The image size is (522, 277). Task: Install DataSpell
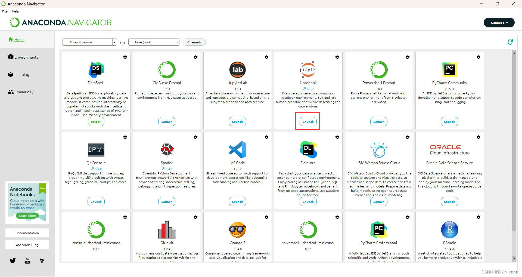(x=96, y=122)
